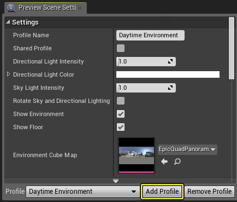Uncheck the Show Environment checkbox
The height and width of the screenshot is (202, 237).
point(121,114)
